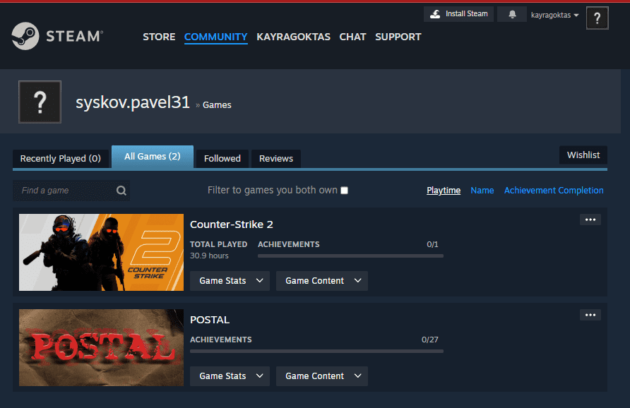Toggle the games you both own checkbox
630x408 pixels.
(x=344, y=191)
